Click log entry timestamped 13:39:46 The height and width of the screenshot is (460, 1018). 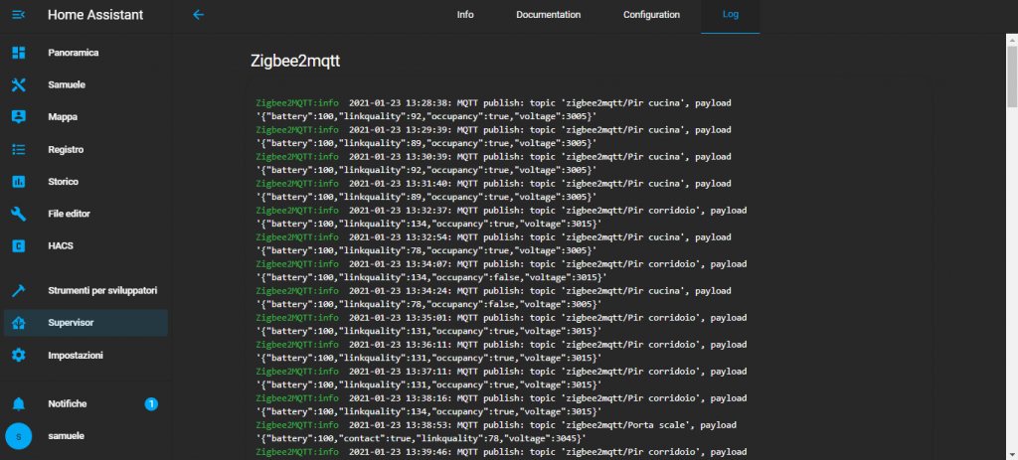point(501,452)
